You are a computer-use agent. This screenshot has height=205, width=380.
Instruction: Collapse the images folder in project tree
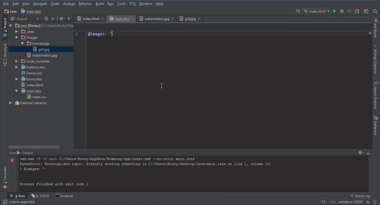[16, 37]
